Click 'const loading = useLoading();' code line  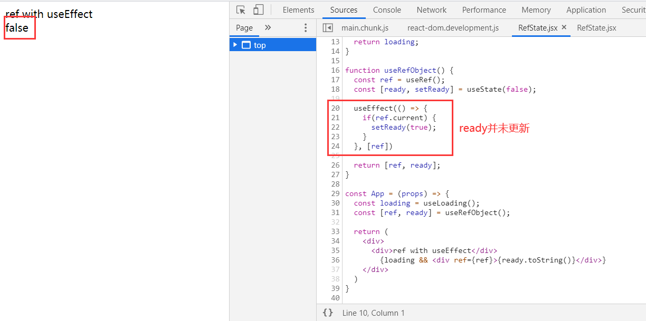(417, 203)
